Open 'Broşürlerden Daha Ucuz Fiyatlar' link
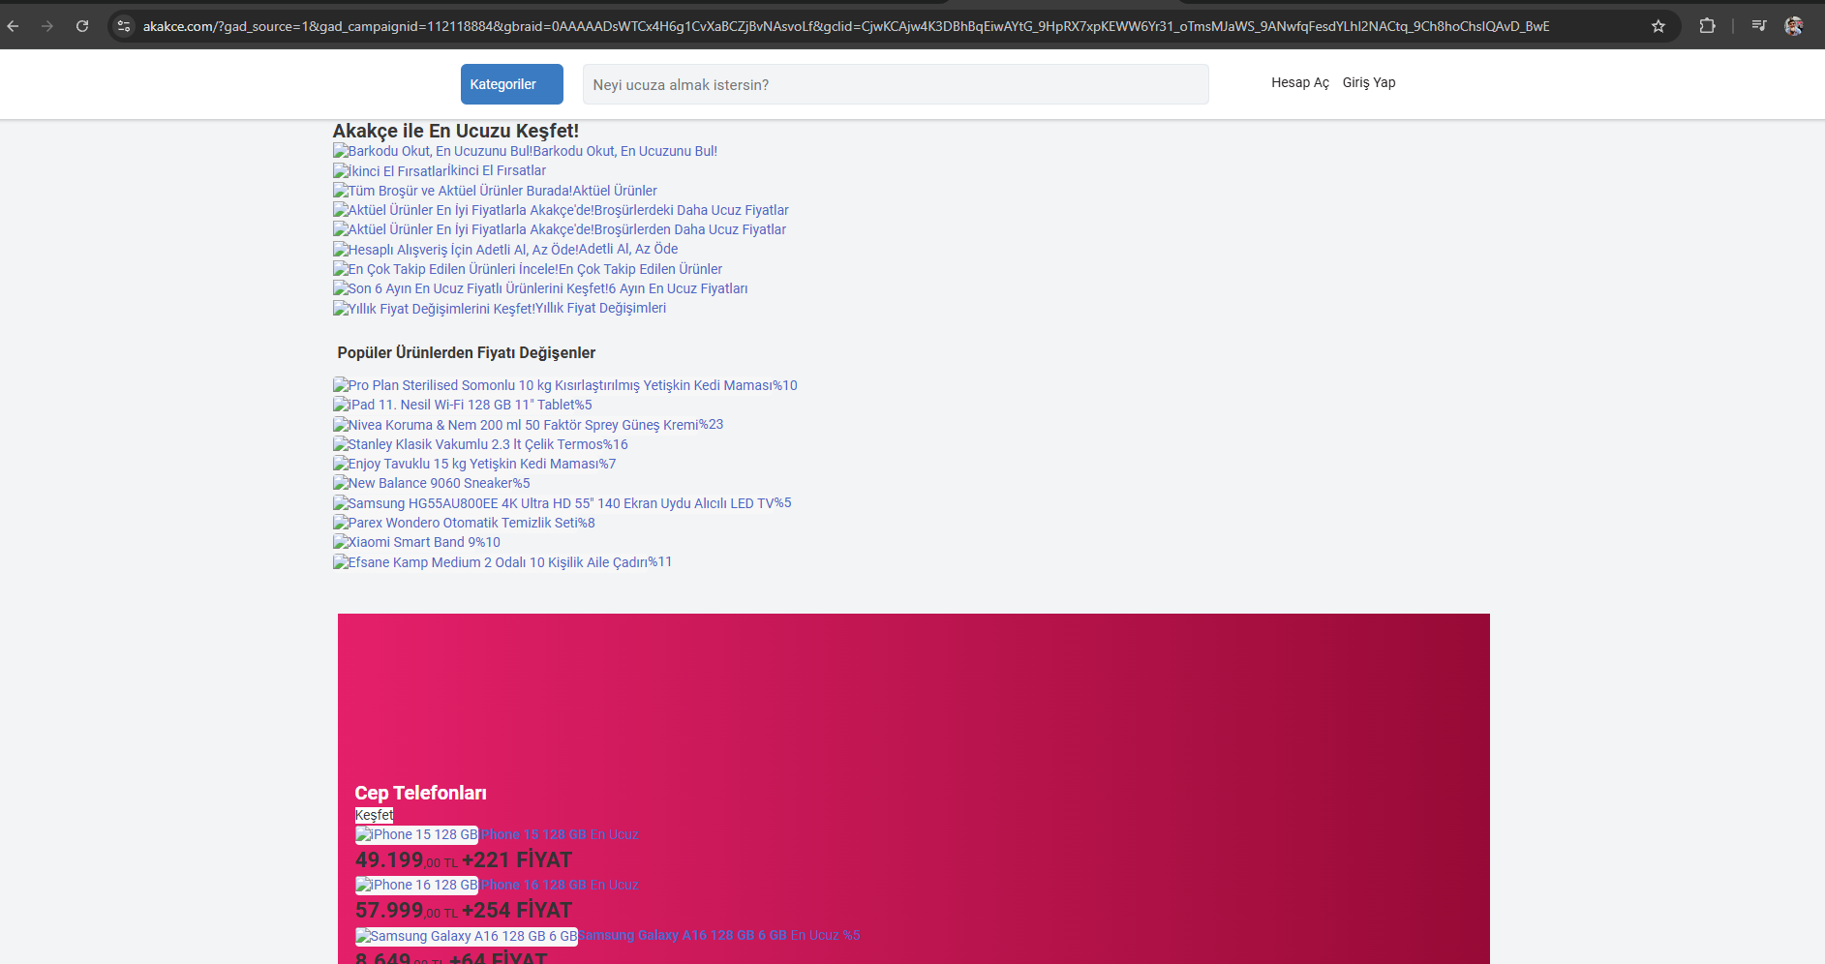This screenshot has height=964, width=1825. [560, 229]
